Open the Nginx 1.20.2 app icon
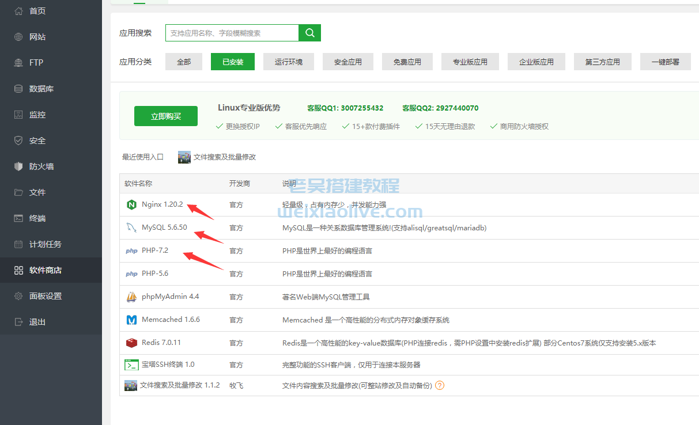This screenshot has width=699, height=425. coord(132,204)
